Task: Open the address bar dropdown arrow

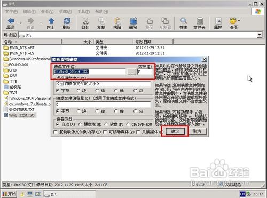Action: [x=260, y=35]
